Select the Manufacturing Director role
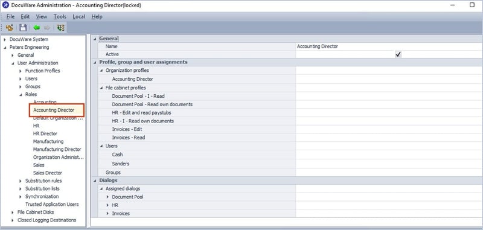 click(57, 149)
